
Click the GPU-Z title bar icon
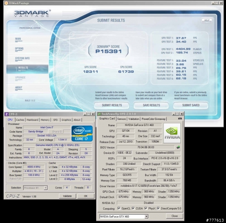(99, 114)
